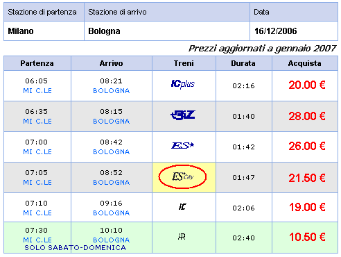Viewport: 341px width, 257px height.
Task: Select the Acquista column header
Action: (x=305, y=63)
